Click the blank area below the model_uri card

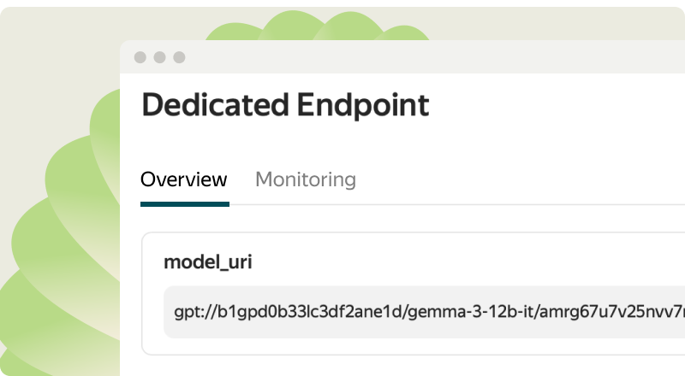pos(411,366)
